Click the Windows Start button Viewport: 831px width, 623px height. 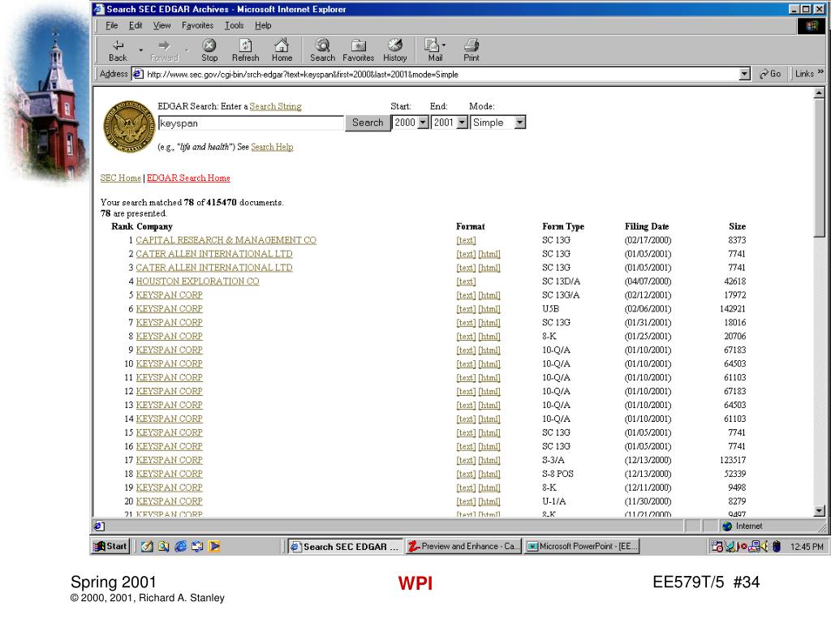[x=110, y=546]
